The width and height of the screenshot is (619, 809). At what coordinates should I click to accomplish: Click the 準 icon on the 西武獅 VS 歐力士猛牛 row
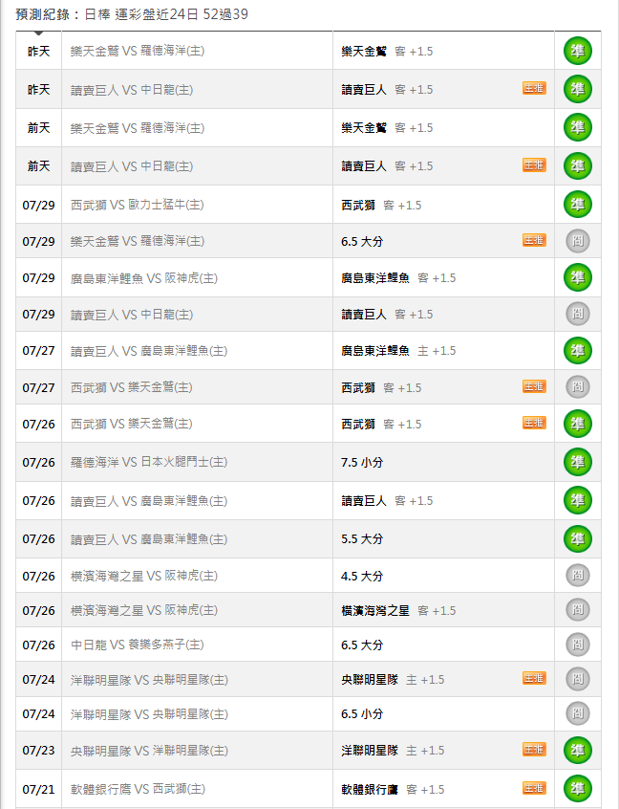pyautogui.click(x=577, y=205)
